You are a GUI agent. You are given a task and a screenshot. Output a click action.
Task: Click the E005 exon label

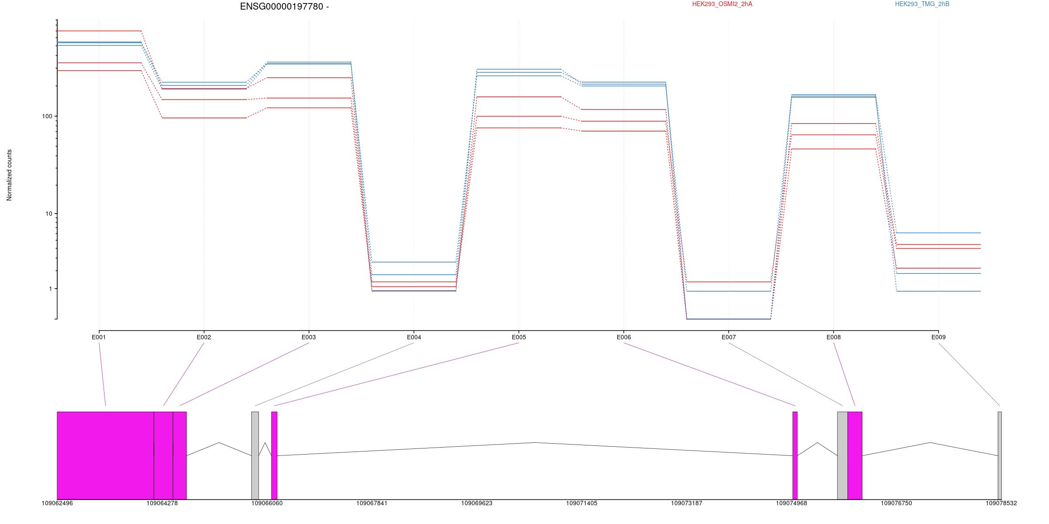[x=519, y=337]
